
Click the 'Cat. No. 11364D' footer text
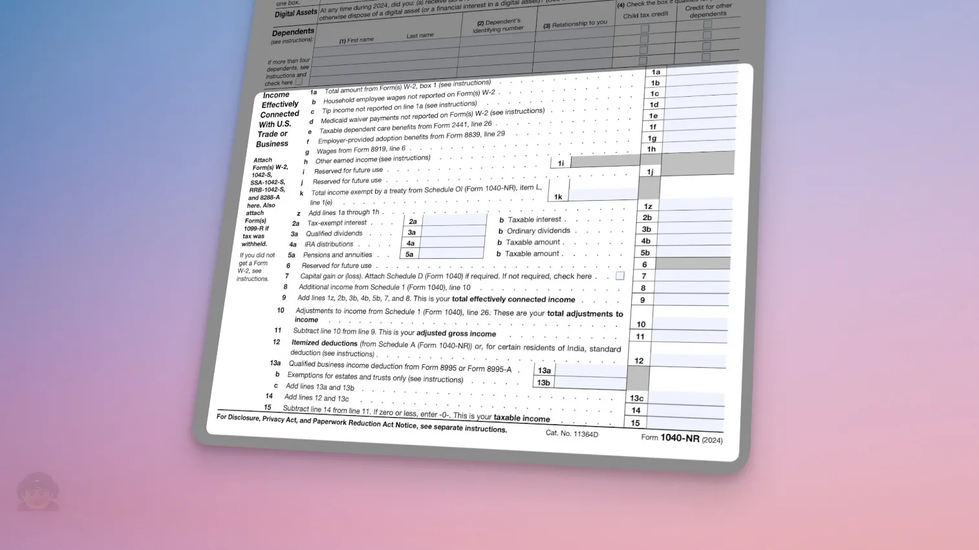[x=572, y=433]
